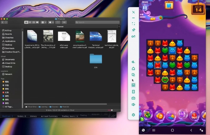
Task: Pause the game with the pause button
Action: (145, 7)
